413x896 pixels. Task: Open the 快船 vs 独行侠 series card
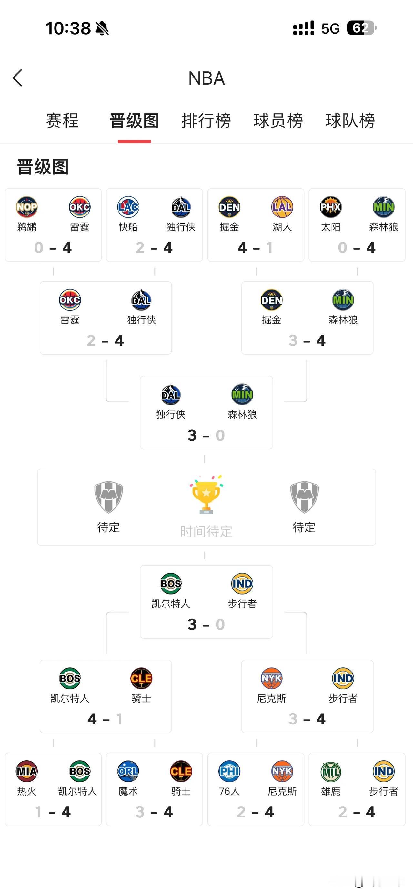pos(155,224)
